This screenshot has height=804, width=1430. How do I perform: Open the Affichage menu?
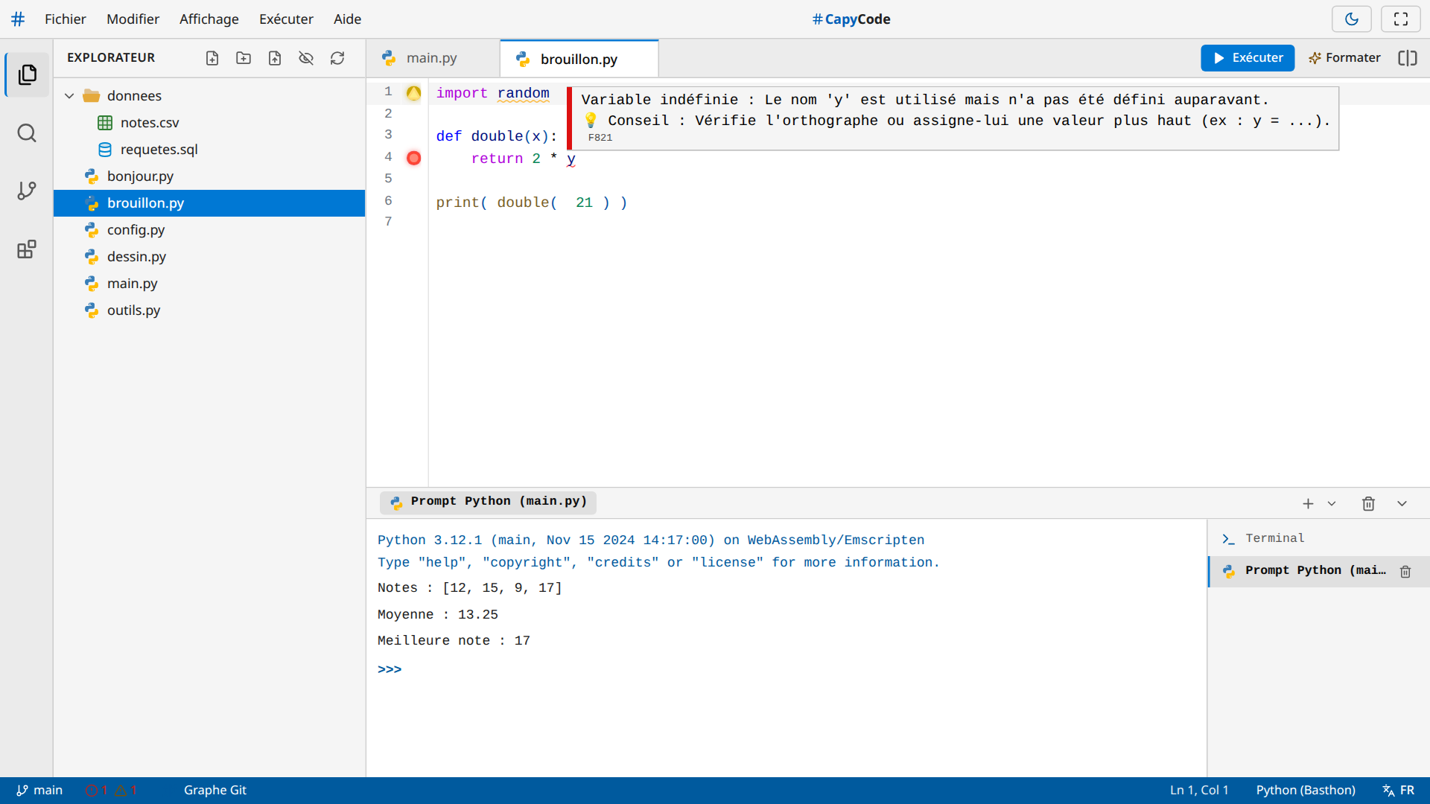(x=209, y=19)
